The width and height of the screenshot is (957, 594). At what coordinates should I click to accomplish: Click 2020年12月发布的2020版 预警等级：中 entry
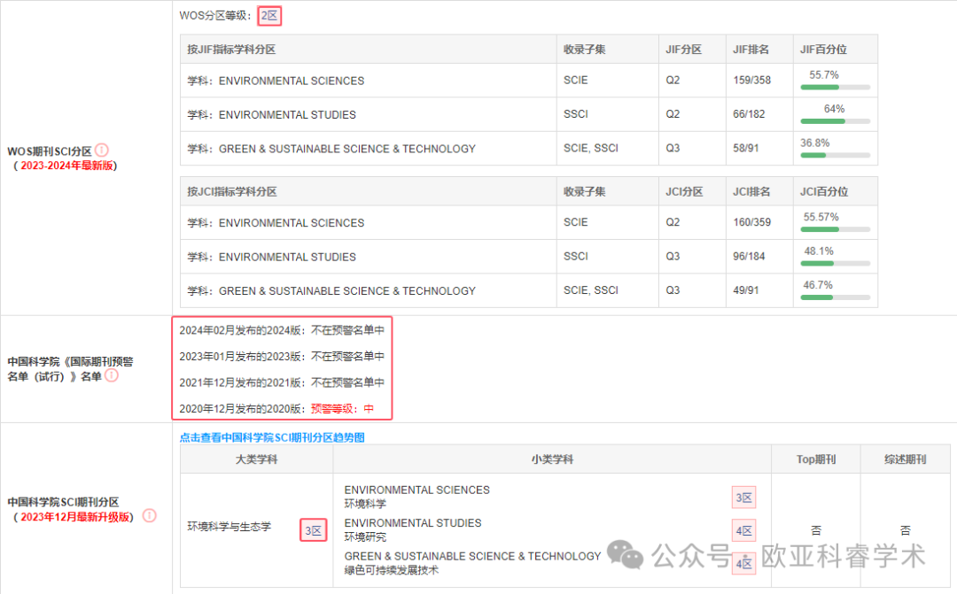pos(276,409)
